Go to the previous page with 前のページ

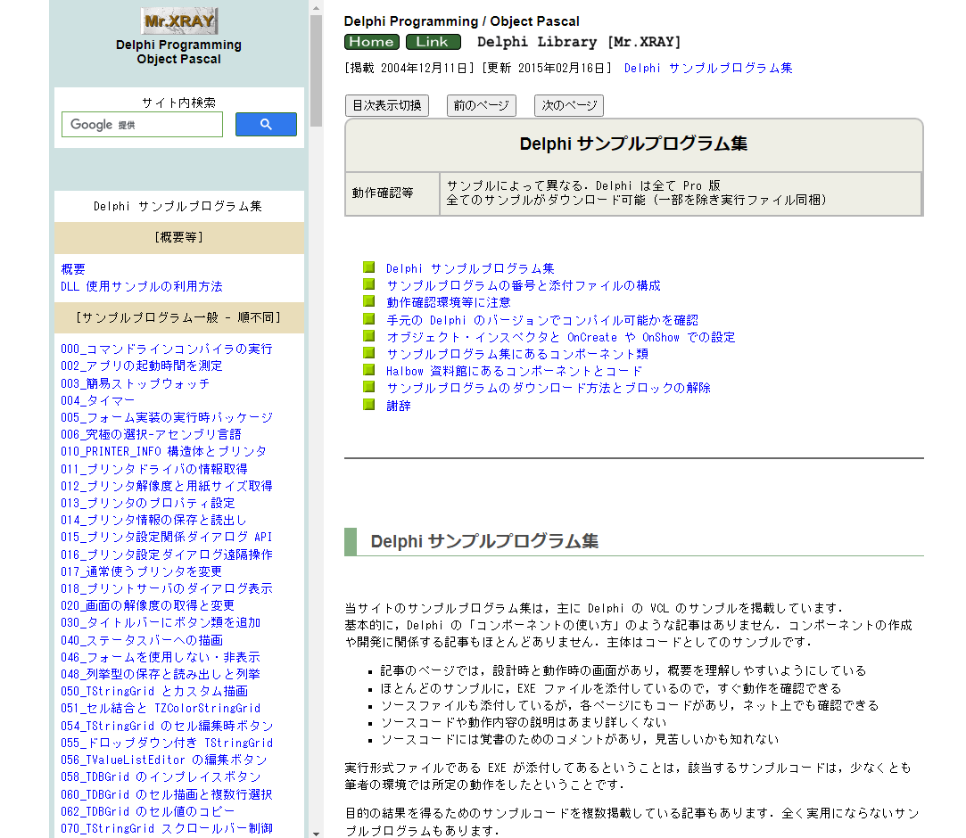click(481, 105)
